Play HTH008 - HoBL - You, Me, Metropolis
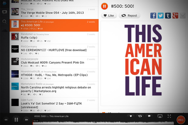 (54, 75)
